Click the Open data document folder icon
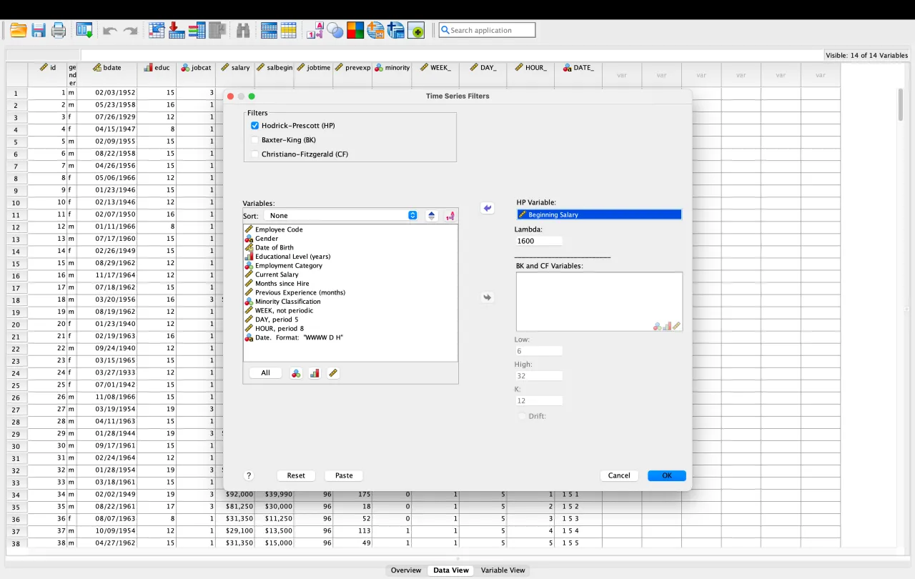Image resolution: width=915 pixels, height=579 pixels. [x=19, y=31]
